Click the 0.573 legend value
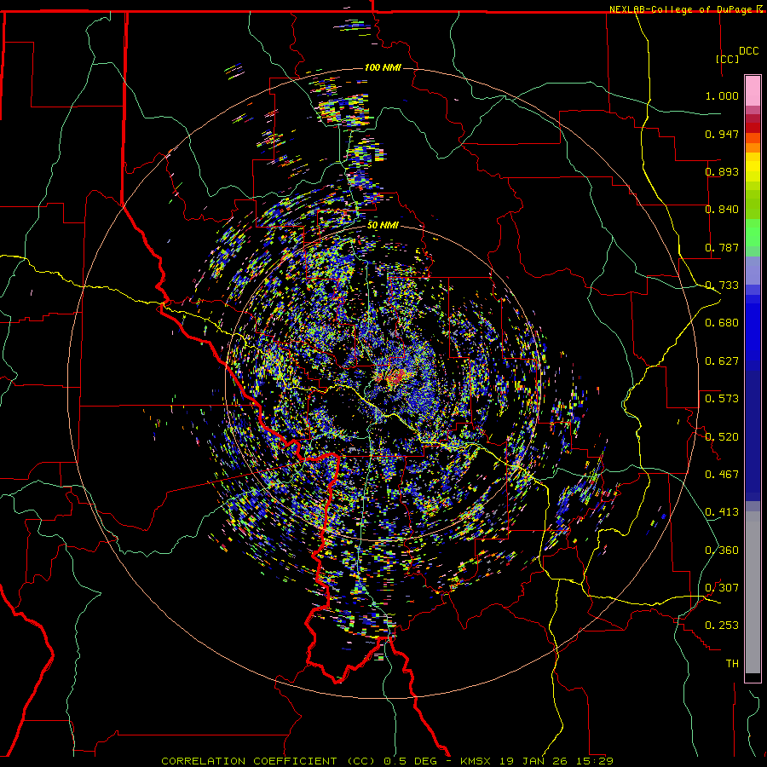The image size is (767, 767). point(722,399)
